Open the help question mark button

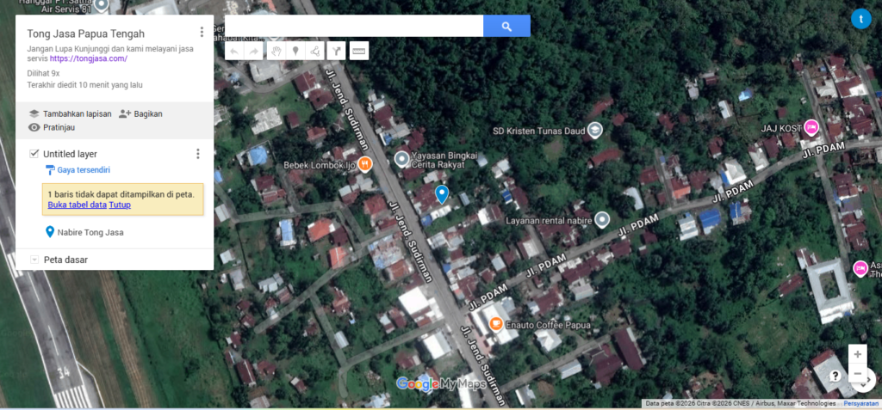[835, 376]
